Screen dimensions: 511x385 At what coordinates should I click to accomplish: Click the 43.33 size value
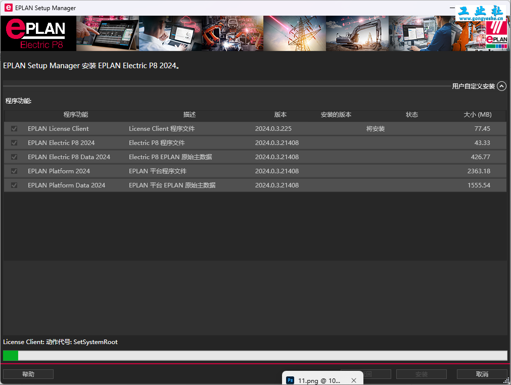click(482, 142)
